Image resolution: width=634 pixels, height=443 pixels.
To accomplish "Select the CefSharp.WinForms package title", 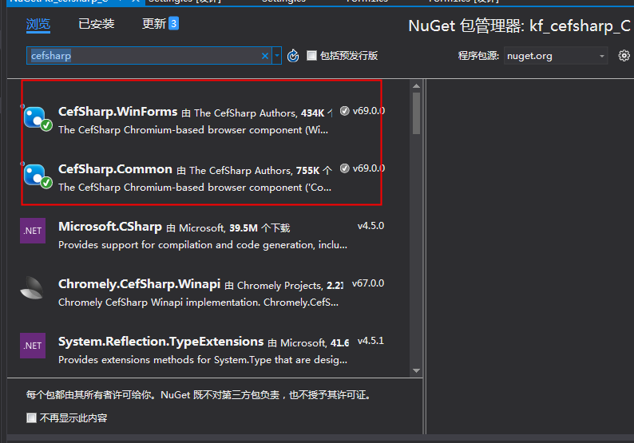I will (x=117, y=112).
